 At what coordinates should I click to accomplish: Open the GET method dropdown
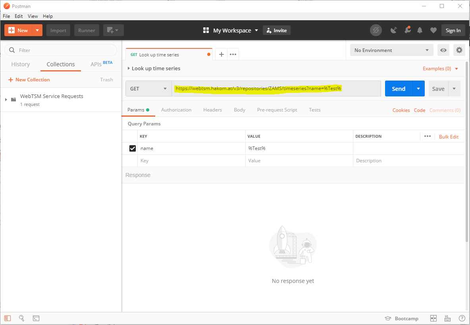coord(148,88)
